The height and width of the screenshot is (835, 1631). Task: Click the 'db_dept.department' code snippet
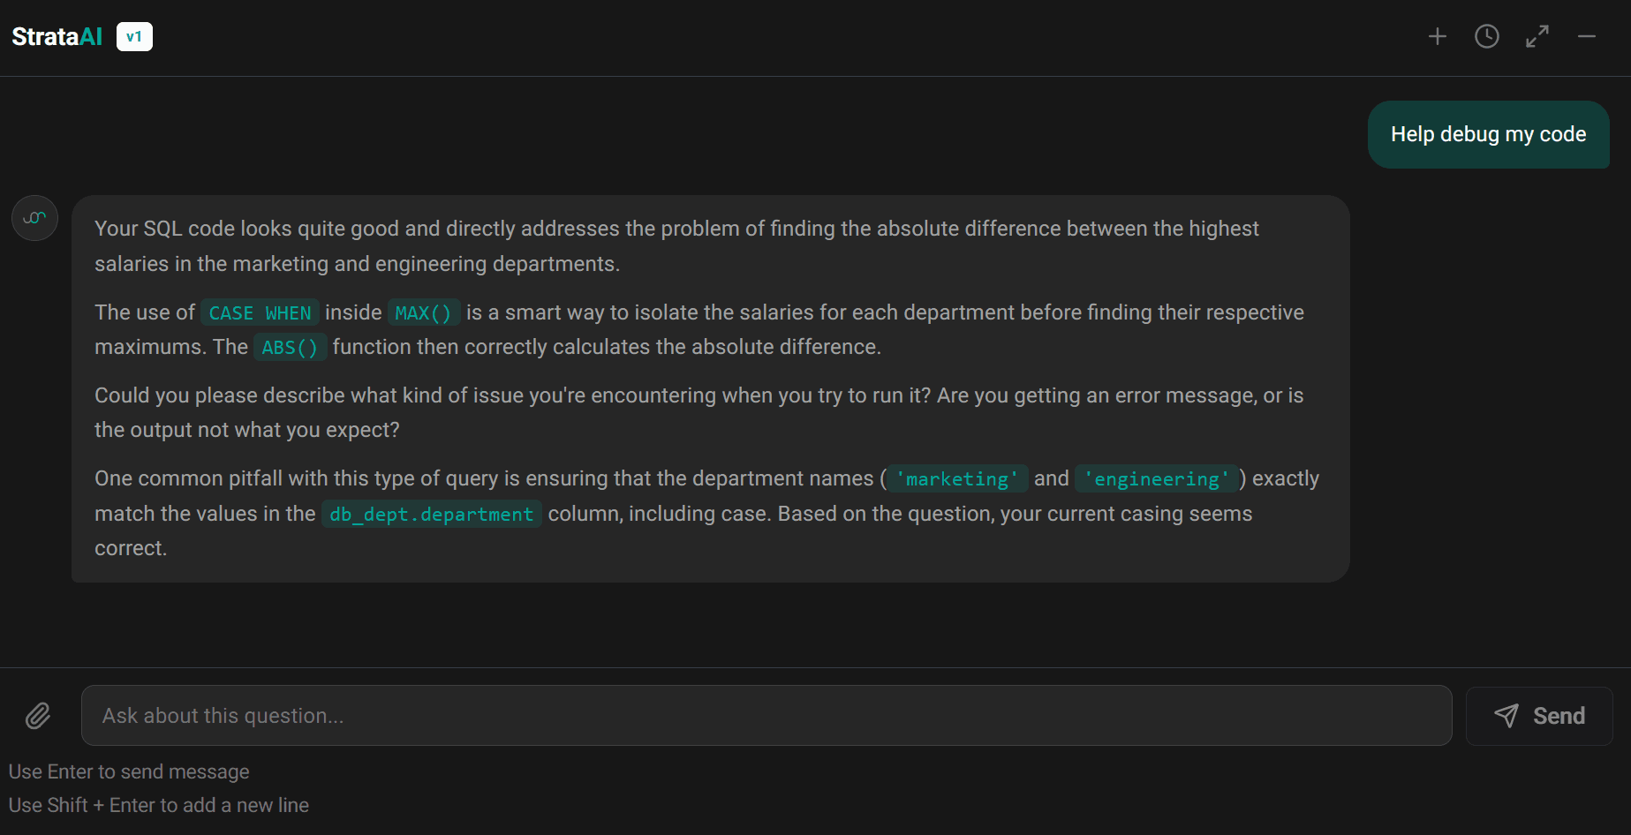432,515
